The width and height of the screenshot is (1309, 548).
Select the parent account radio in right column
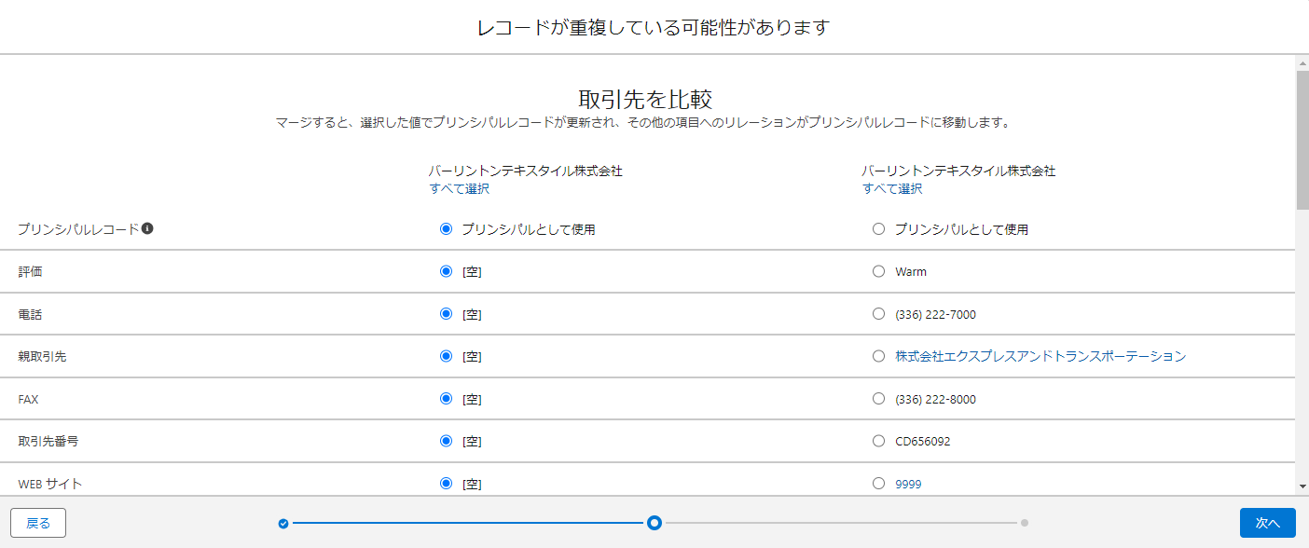click(878, 356)
